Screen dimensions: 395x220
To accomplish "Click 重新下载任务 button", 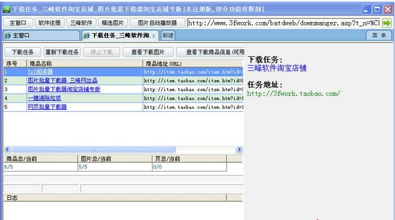I will (62, 52).
